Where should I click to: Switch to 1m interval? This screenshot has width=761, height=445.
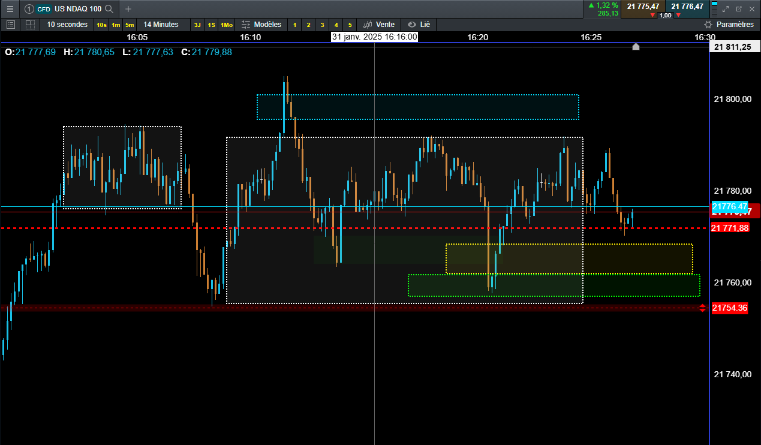[116, 25]
